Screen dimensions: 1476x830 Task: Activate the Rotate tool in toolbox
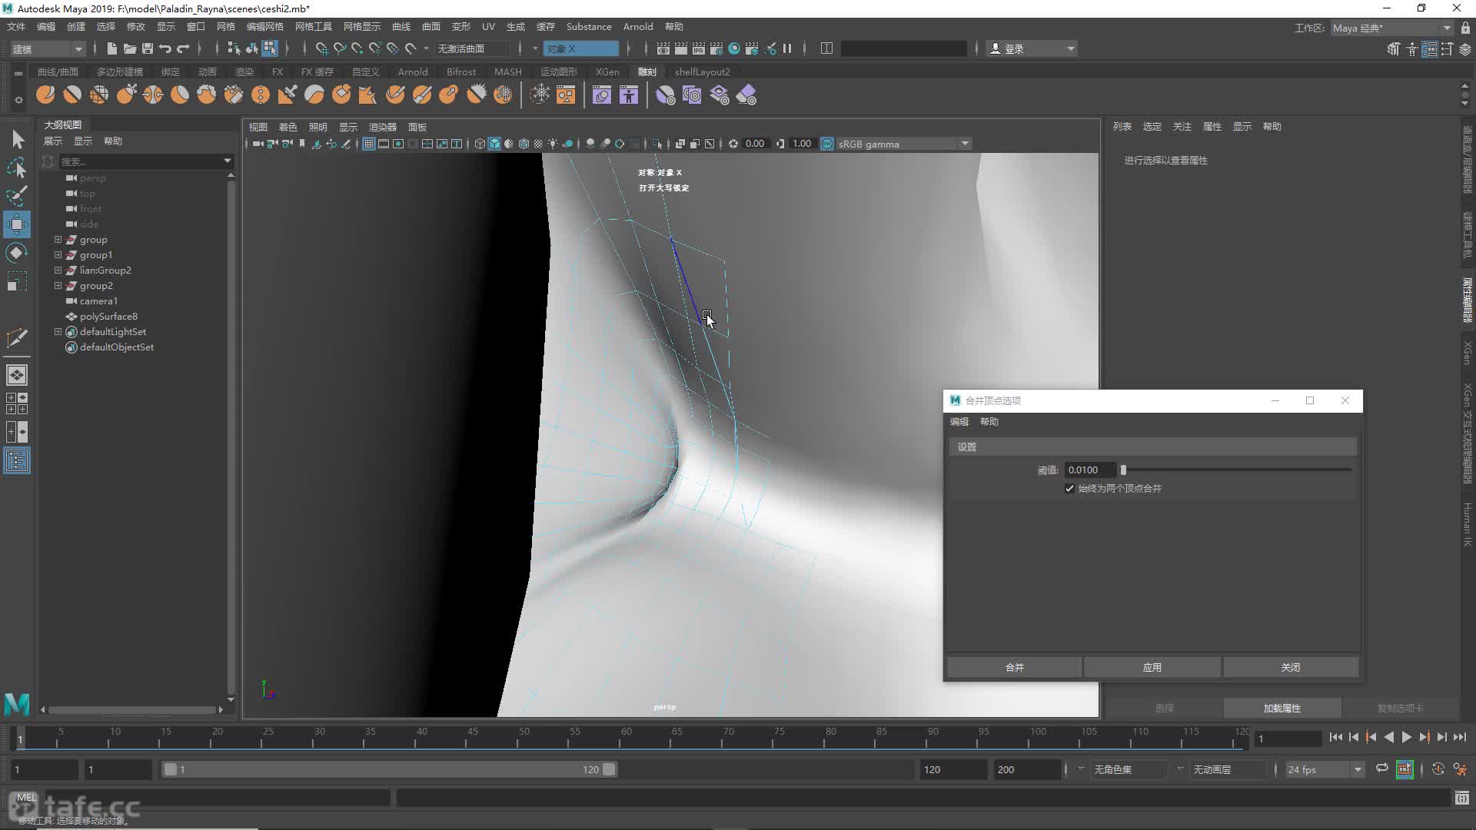coord(17,253)
